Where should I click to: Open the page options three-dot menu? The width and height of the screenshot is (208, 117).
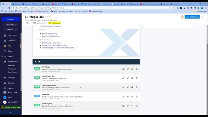(x=202, y=17)
